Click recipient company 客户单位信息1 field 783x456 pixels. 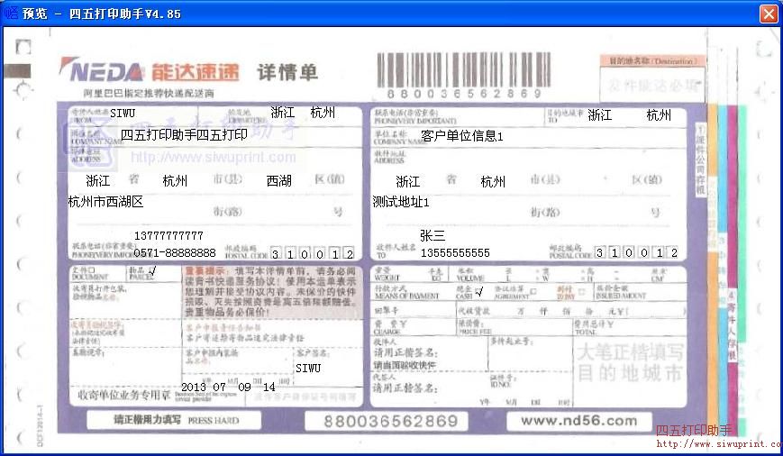pyautogui.click(x=462, y=136)
